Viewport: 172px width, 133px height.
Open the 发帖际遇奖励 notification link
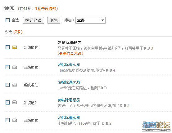(x=69, y=82)
